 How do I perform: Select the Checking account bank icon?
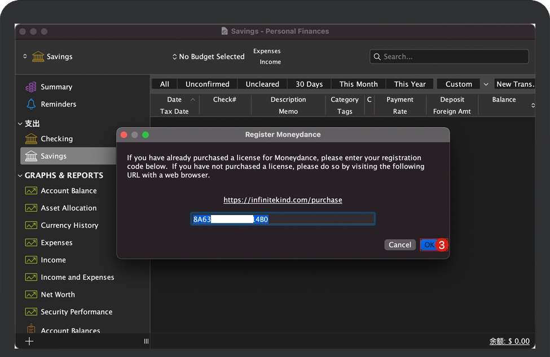31,139
